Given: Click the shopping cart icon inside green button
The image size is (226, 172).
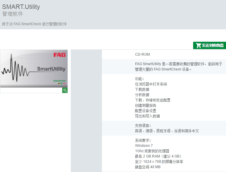Looking at the screenshot, I should click(x=198, y=46).
